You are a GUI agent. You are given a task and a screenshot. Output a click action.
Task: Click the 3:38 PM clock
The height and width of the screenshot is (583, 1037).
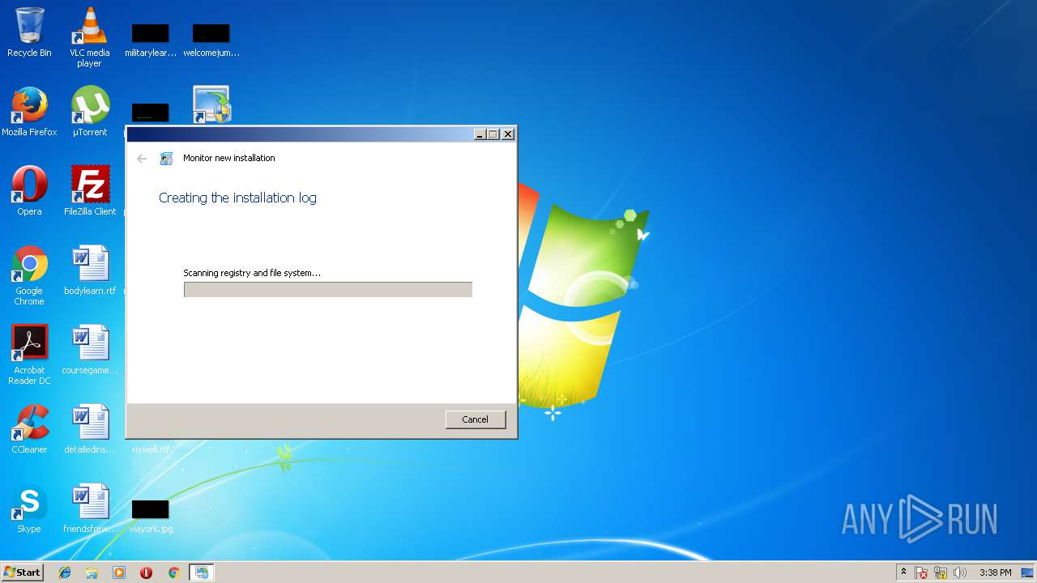tap(995, 572)
